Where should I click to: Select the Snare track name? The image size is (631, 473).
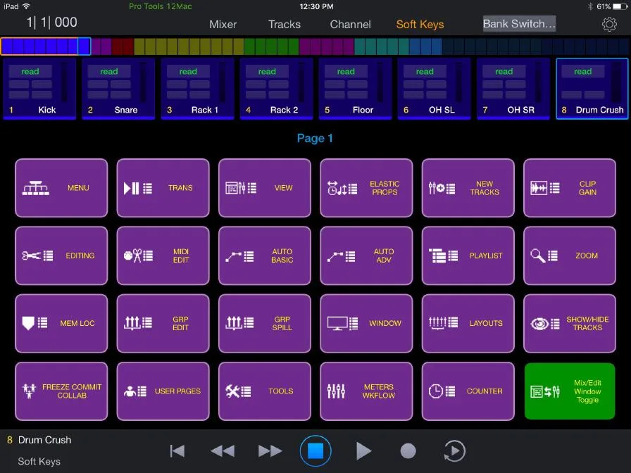point(126,110)
